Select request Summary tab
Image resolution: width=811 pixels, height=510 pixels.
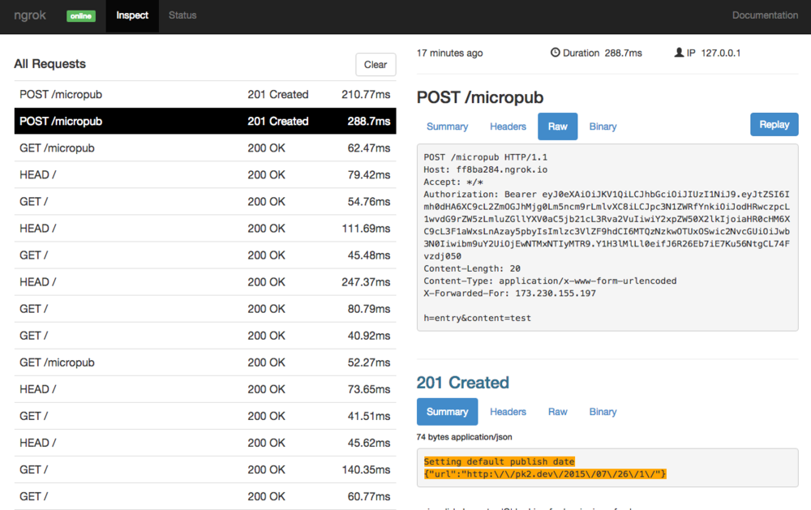(x=448, y=126)
